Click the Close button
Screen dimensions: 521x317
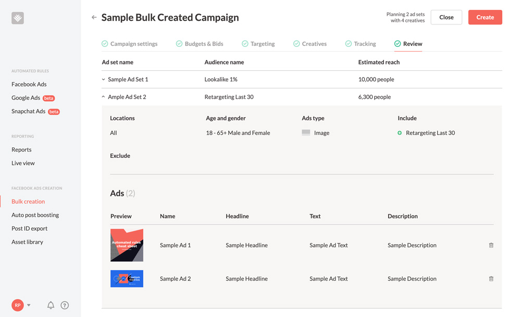click(446, 17)
